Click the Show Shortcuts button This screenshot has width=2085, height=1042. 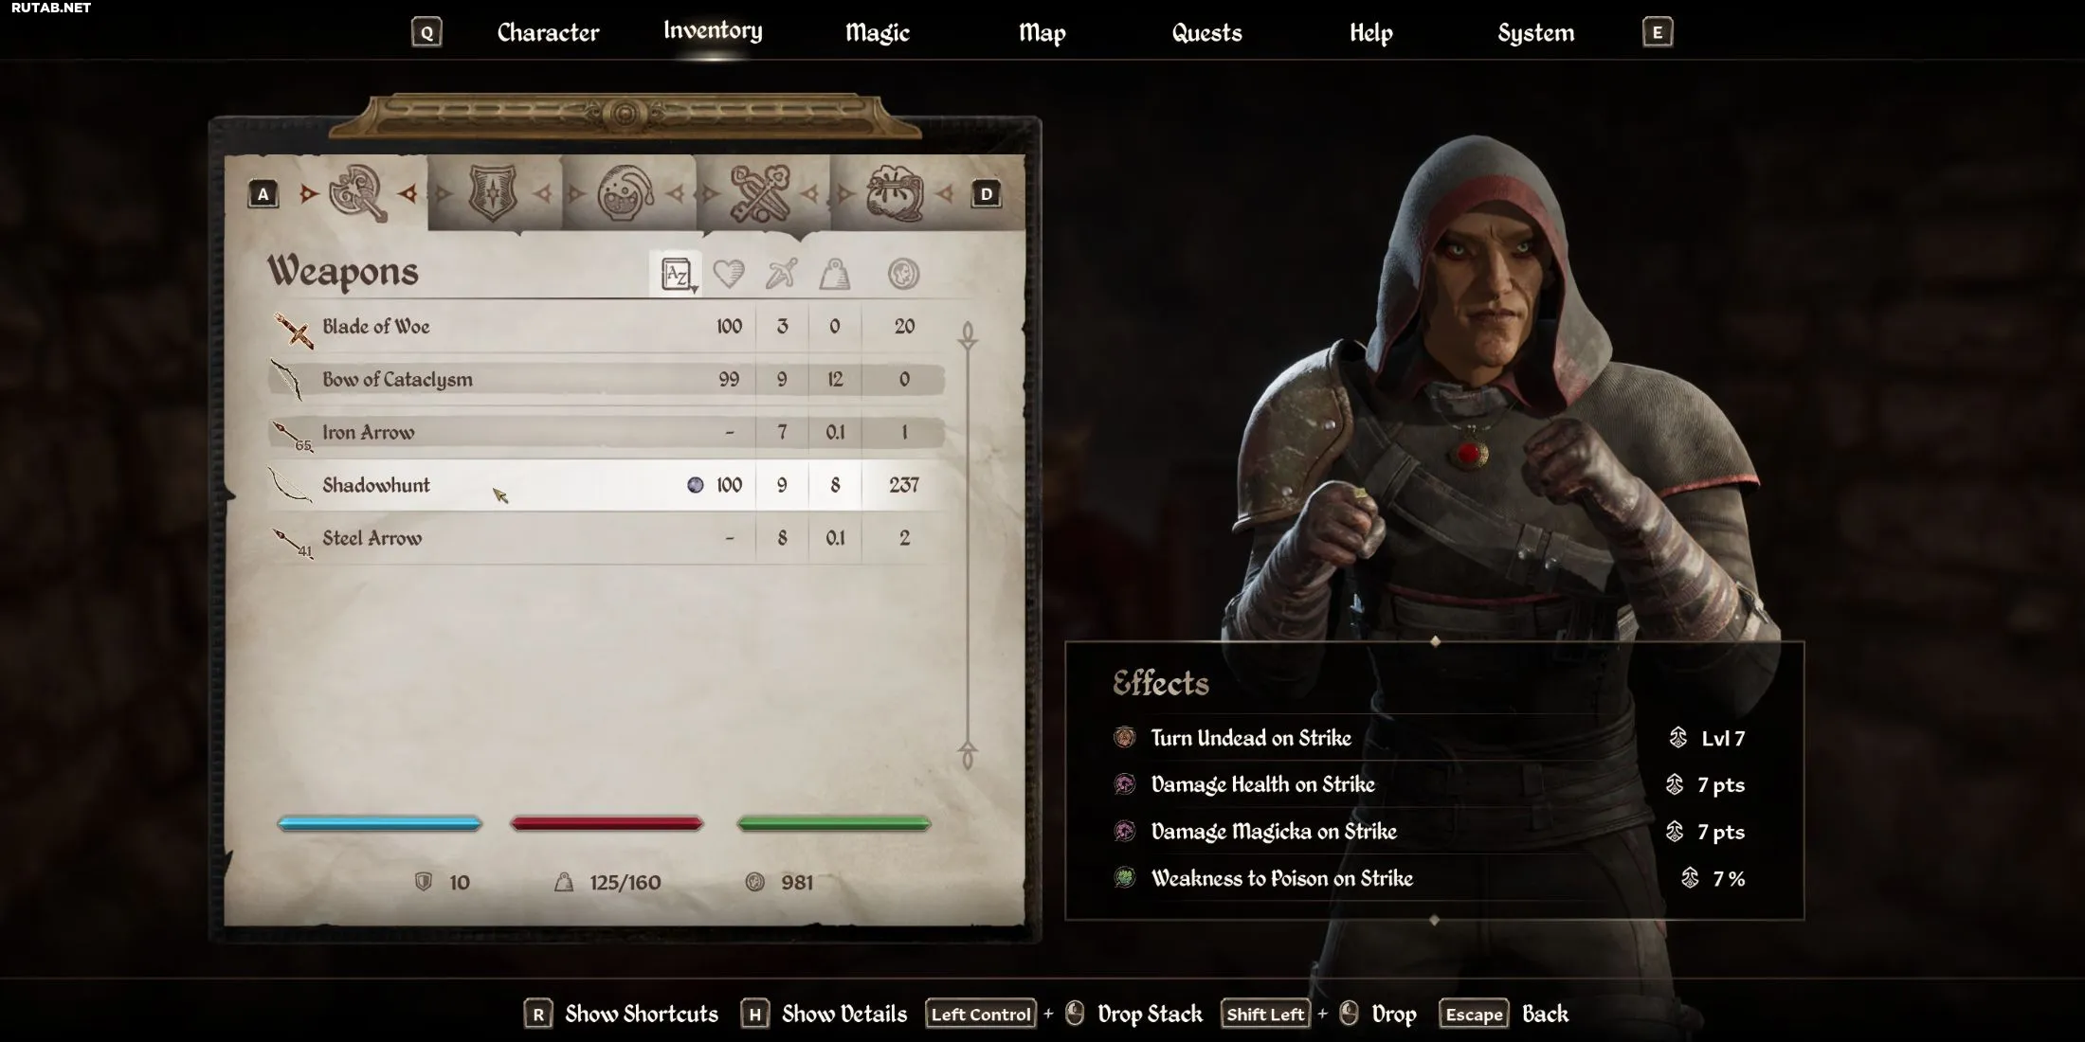tap(622, 1015)
